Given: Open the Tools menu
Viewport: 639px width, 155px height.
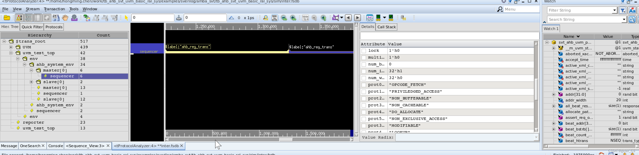Looking at the screenshot, I should tap(74, 9).
